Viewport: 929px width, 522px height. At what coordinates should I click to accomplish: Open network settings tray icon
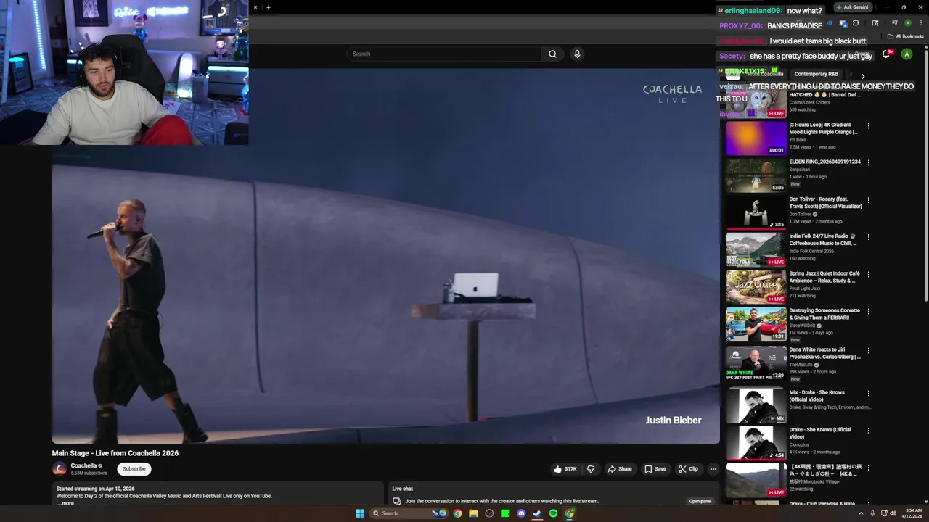pyautogui.click(x=884, y=513)
